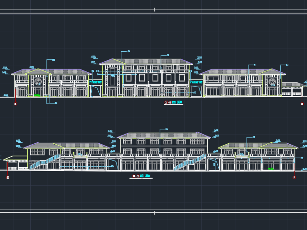This screenshot has width=307, height=230.
Task: Click the circular emblem on upper-right building facade
Action: coord(272,82)
